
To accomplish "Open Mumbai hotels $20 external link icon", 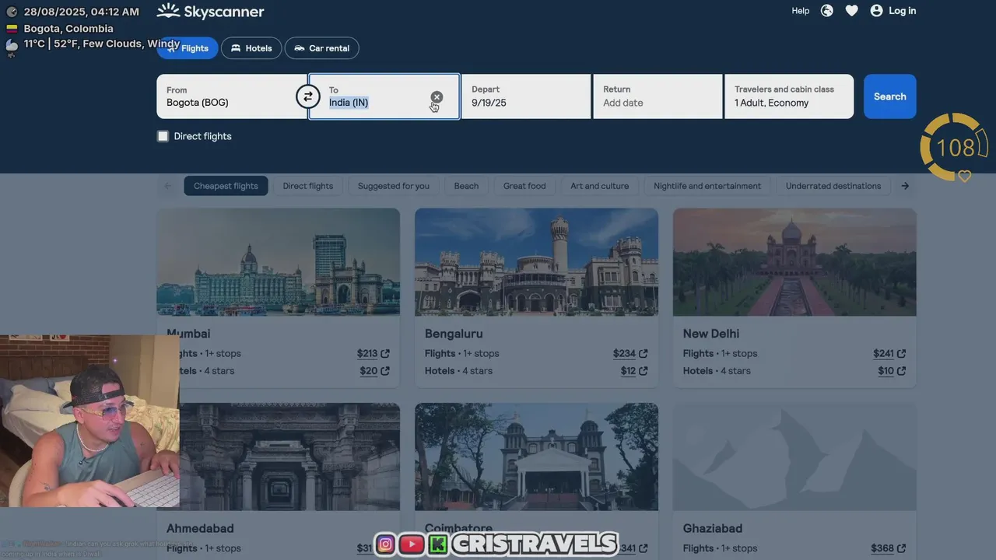I will [385, 371].
